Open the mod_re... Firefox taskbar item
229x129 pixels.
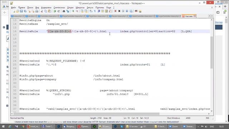pyautogui.click(x=34, y=126)
